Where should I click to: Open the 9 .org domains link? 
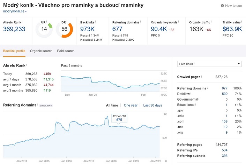(x=226, y=132)
